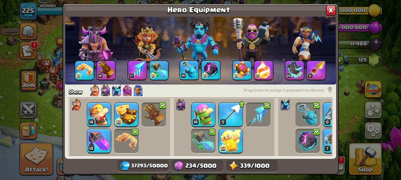This screenshot has width=401, height=180.
Task: Select the Earthquake Boots equipment
Action: point(126,114)
